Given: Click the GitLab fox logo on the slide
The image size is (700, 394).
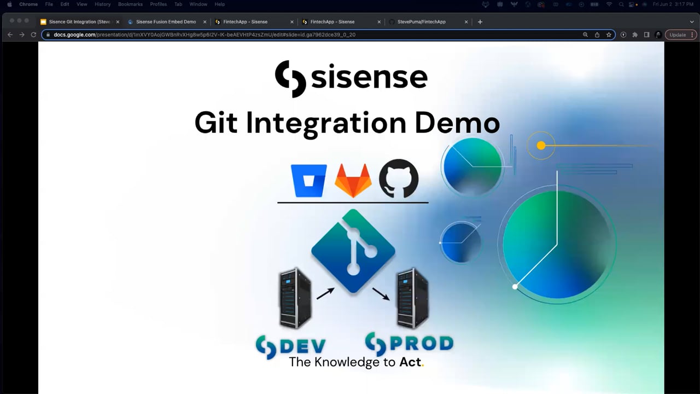Looking at the screenshot, I should [x=353, y=180].
